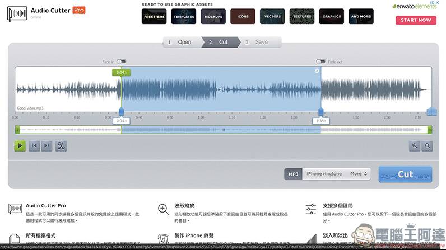Open the FREE ITEMS ad tile

(154, 16)
